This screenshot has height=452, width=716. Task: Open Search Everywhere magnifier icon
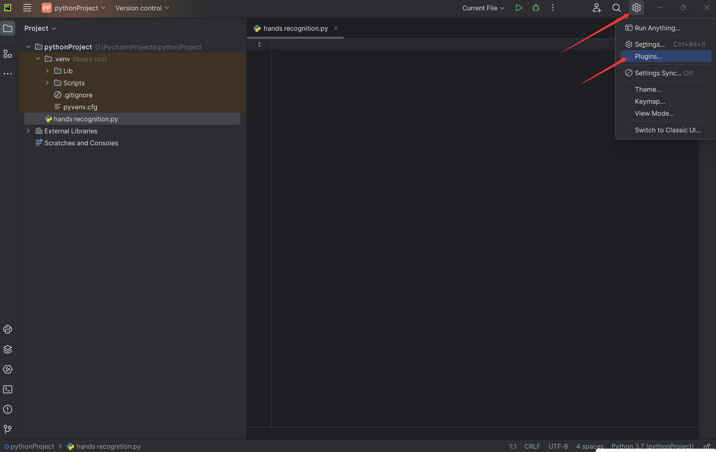click(617, 8)
